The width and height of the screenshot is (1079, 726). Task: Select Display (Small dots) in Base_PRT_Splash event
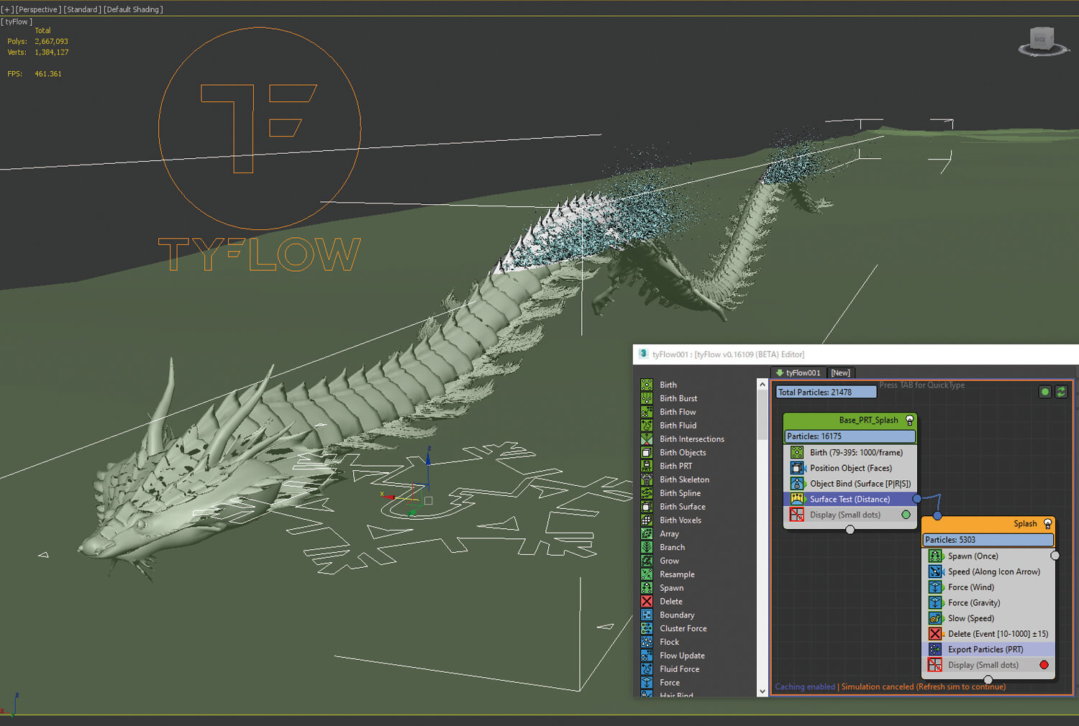(849, 515)
